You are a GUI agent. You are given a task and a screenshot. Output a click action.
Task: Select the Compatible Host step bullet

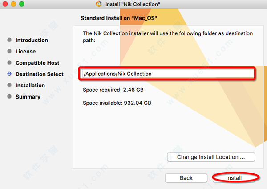(9, 62)
